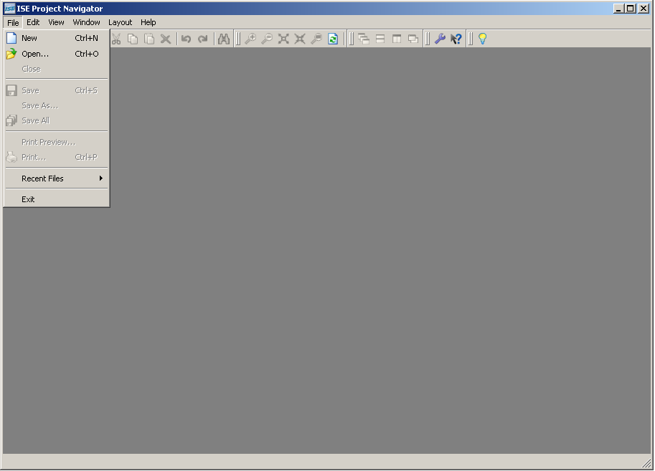Open the Edit menu
This screenshot has width=655, height=471.
(x=33, y=22)
